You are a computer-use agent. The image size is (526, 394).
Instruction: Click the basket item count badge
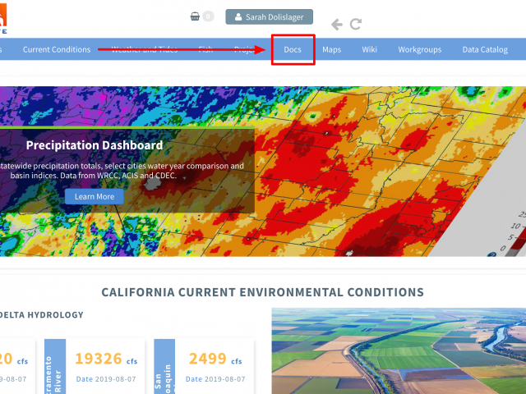[x=208, y=16]
